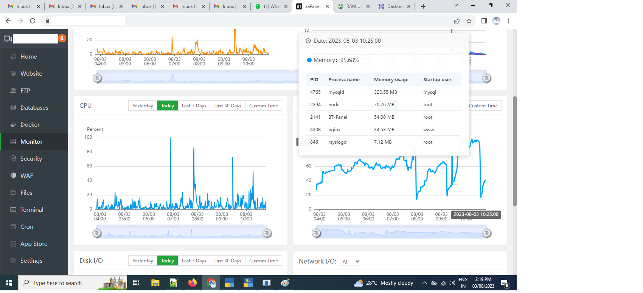Screen dimensions: 643x293
Task: Open Chrome three-dot menu
Action: point(508,21)
